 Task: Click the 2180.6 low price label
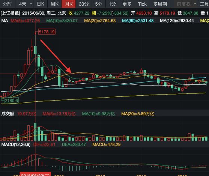(11, 101)
